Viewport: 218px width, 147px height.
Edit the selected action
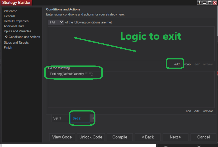coord(197,111)
